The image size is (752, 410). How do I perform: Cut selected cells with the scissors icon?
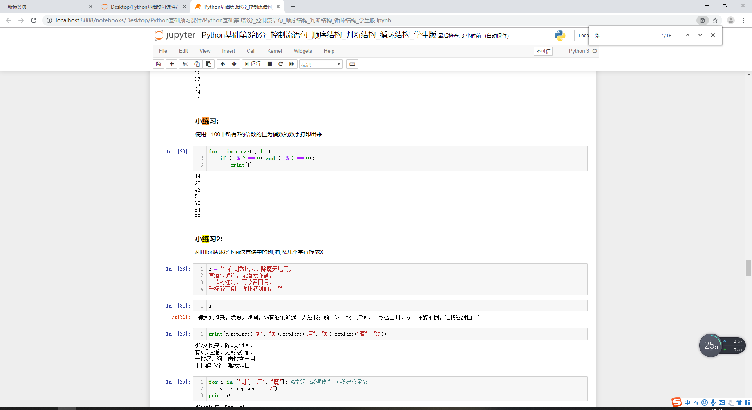pyautogui.click(x=185, y=64)
